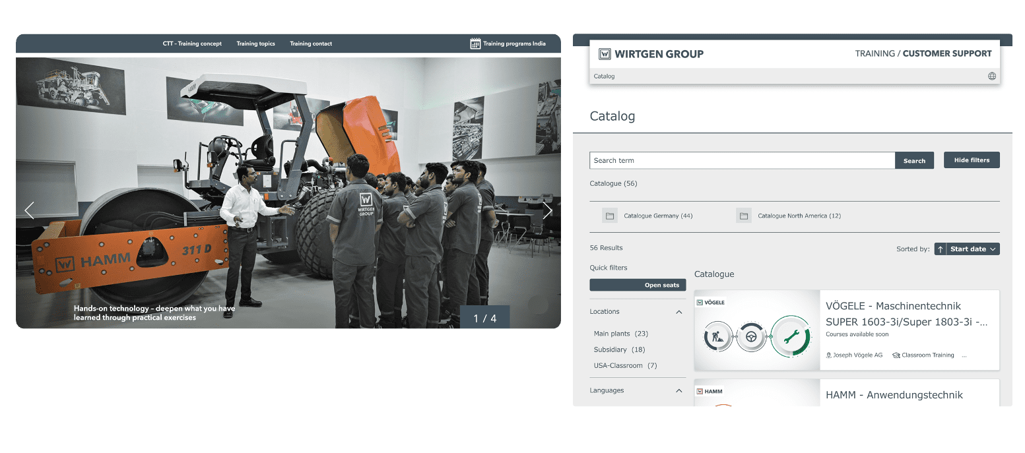Click the Hands-on technology slide caption
Image resolution: width=1025 pixels, height=453 pixels.
(x=154, y=313)
